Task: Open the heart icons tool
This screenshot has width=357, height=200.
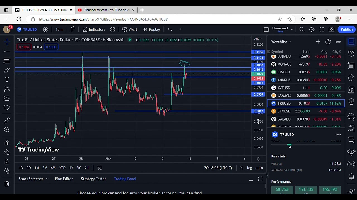Action: tap(7, 107)
